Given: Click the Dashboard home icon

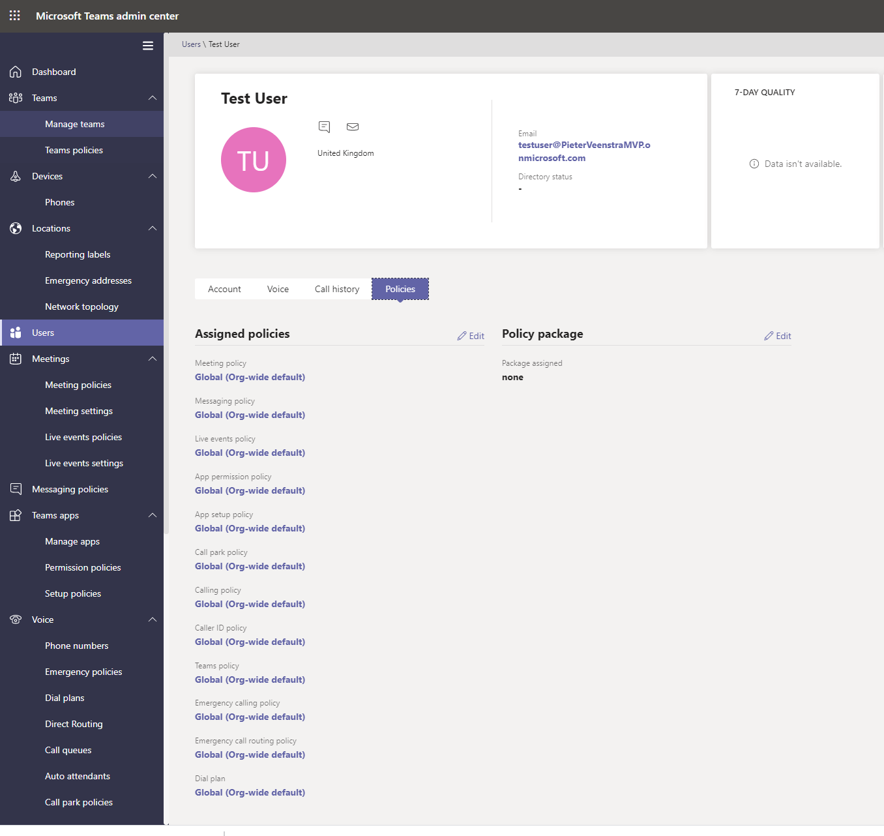Looking at the screenshot, I should coord(16,72).
